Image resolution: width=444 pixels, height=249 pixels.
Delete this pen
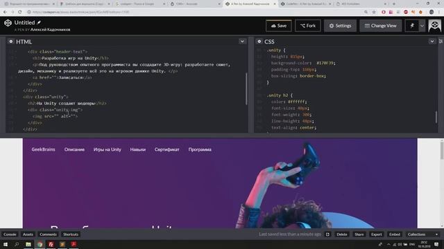pos(342,234)
